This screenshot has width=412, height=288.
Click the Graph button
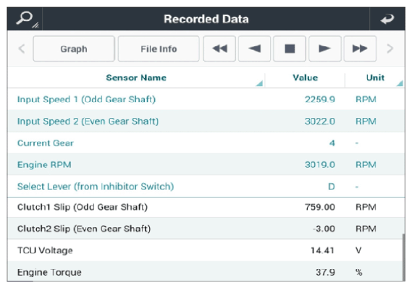(x=74, y=48)
